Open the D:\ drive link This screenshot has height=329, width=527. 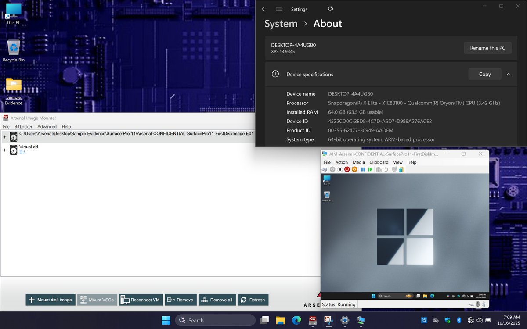[x=22, y=152]
